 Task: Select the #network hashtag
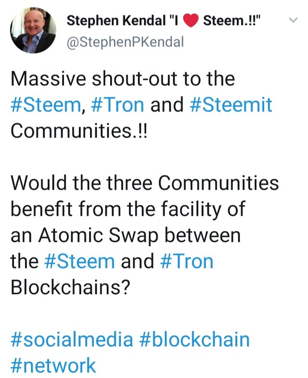[53, 365]
